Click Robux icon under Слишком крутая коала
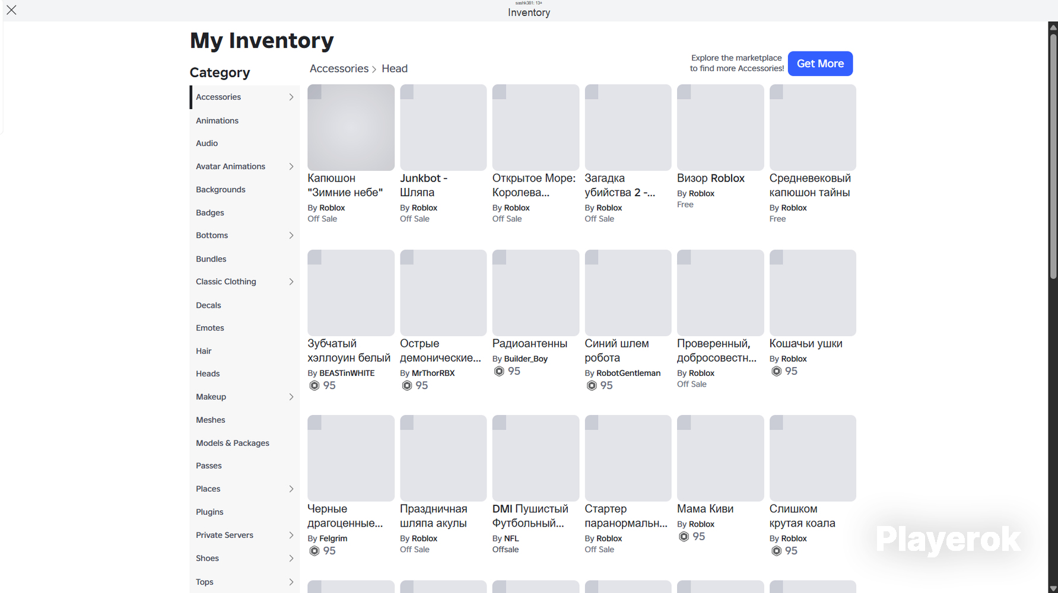Screen dimensions: 1058x593 click(777, 551)
